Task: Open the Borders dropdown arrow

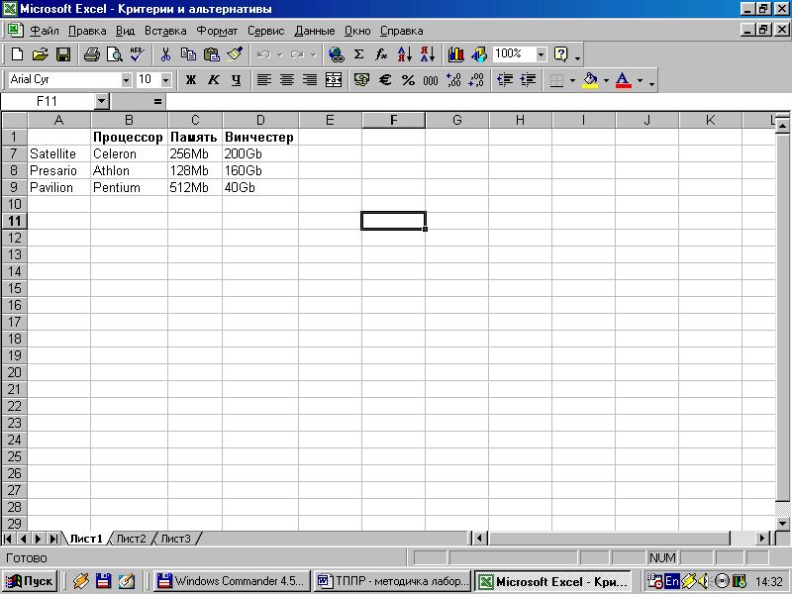Action: (572, 80)
